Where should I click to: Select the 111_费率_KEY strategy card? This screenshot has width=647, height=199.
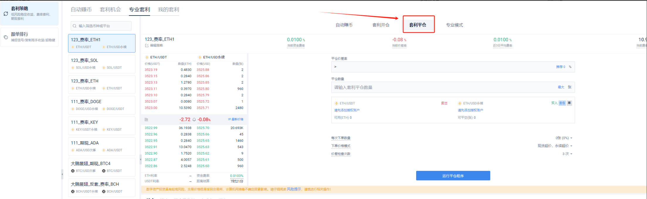click(102, 126)
